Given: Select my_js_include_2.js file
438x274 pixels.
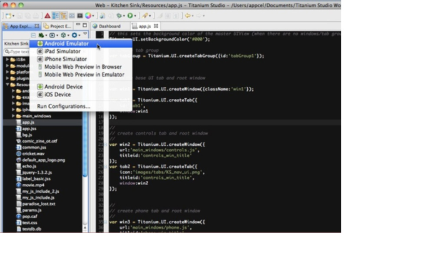Looking at the screenshot, I should [41, 191].
